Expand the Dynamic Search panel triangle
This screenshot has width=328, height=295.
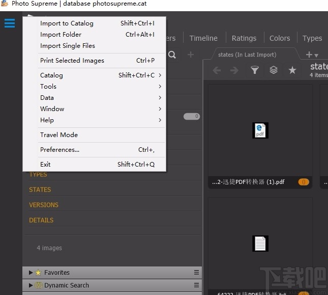click(x=31, y=285)
